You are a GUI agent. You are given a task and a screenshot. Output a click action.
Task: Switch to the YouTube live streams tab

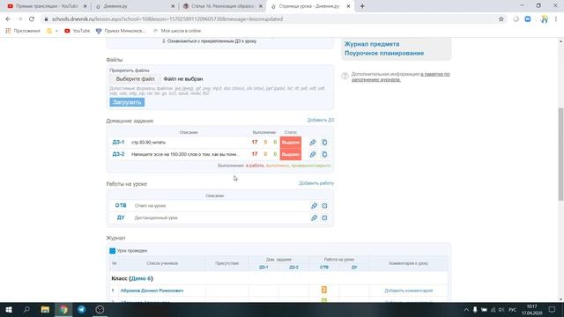point(46,6)
